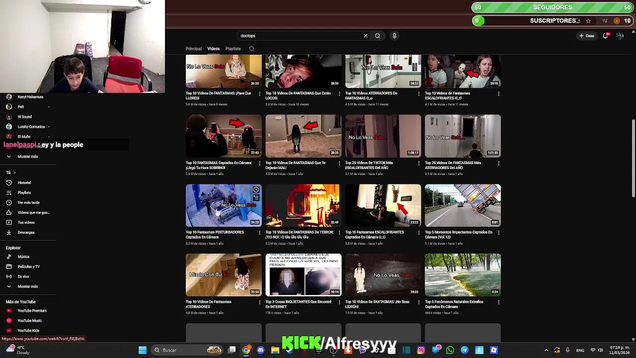Play the overturning truck thumbnail video
Viewport: 636px width, 358px height.
click(x=463, y=205)
